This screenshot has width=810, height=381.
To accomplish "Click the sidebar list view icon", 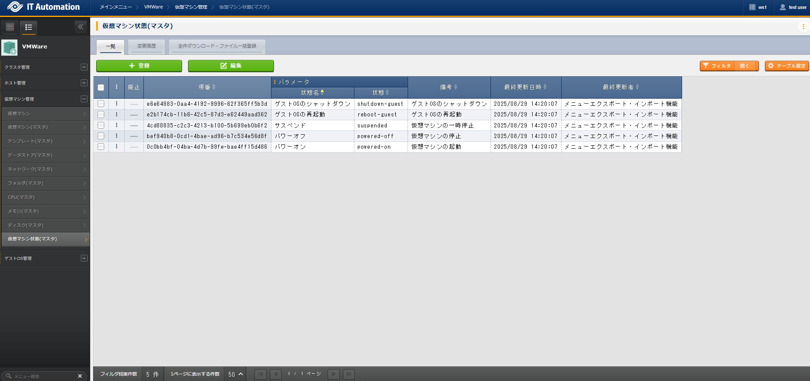I will [x=29, y=27].
